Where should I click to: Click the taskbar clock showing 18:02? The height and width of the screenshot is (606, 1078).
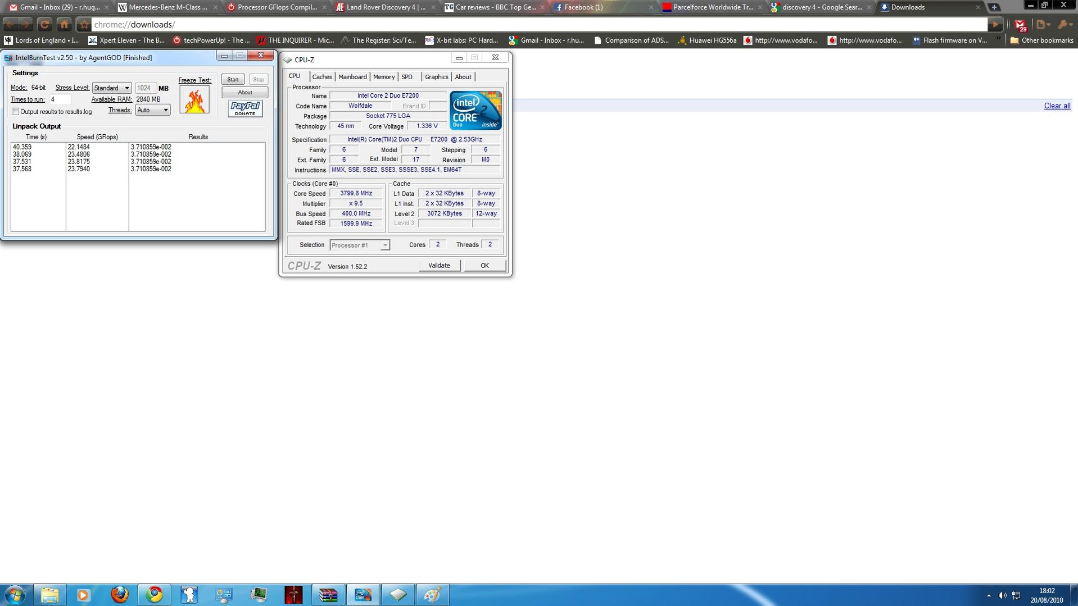(x=1047, y=595)
